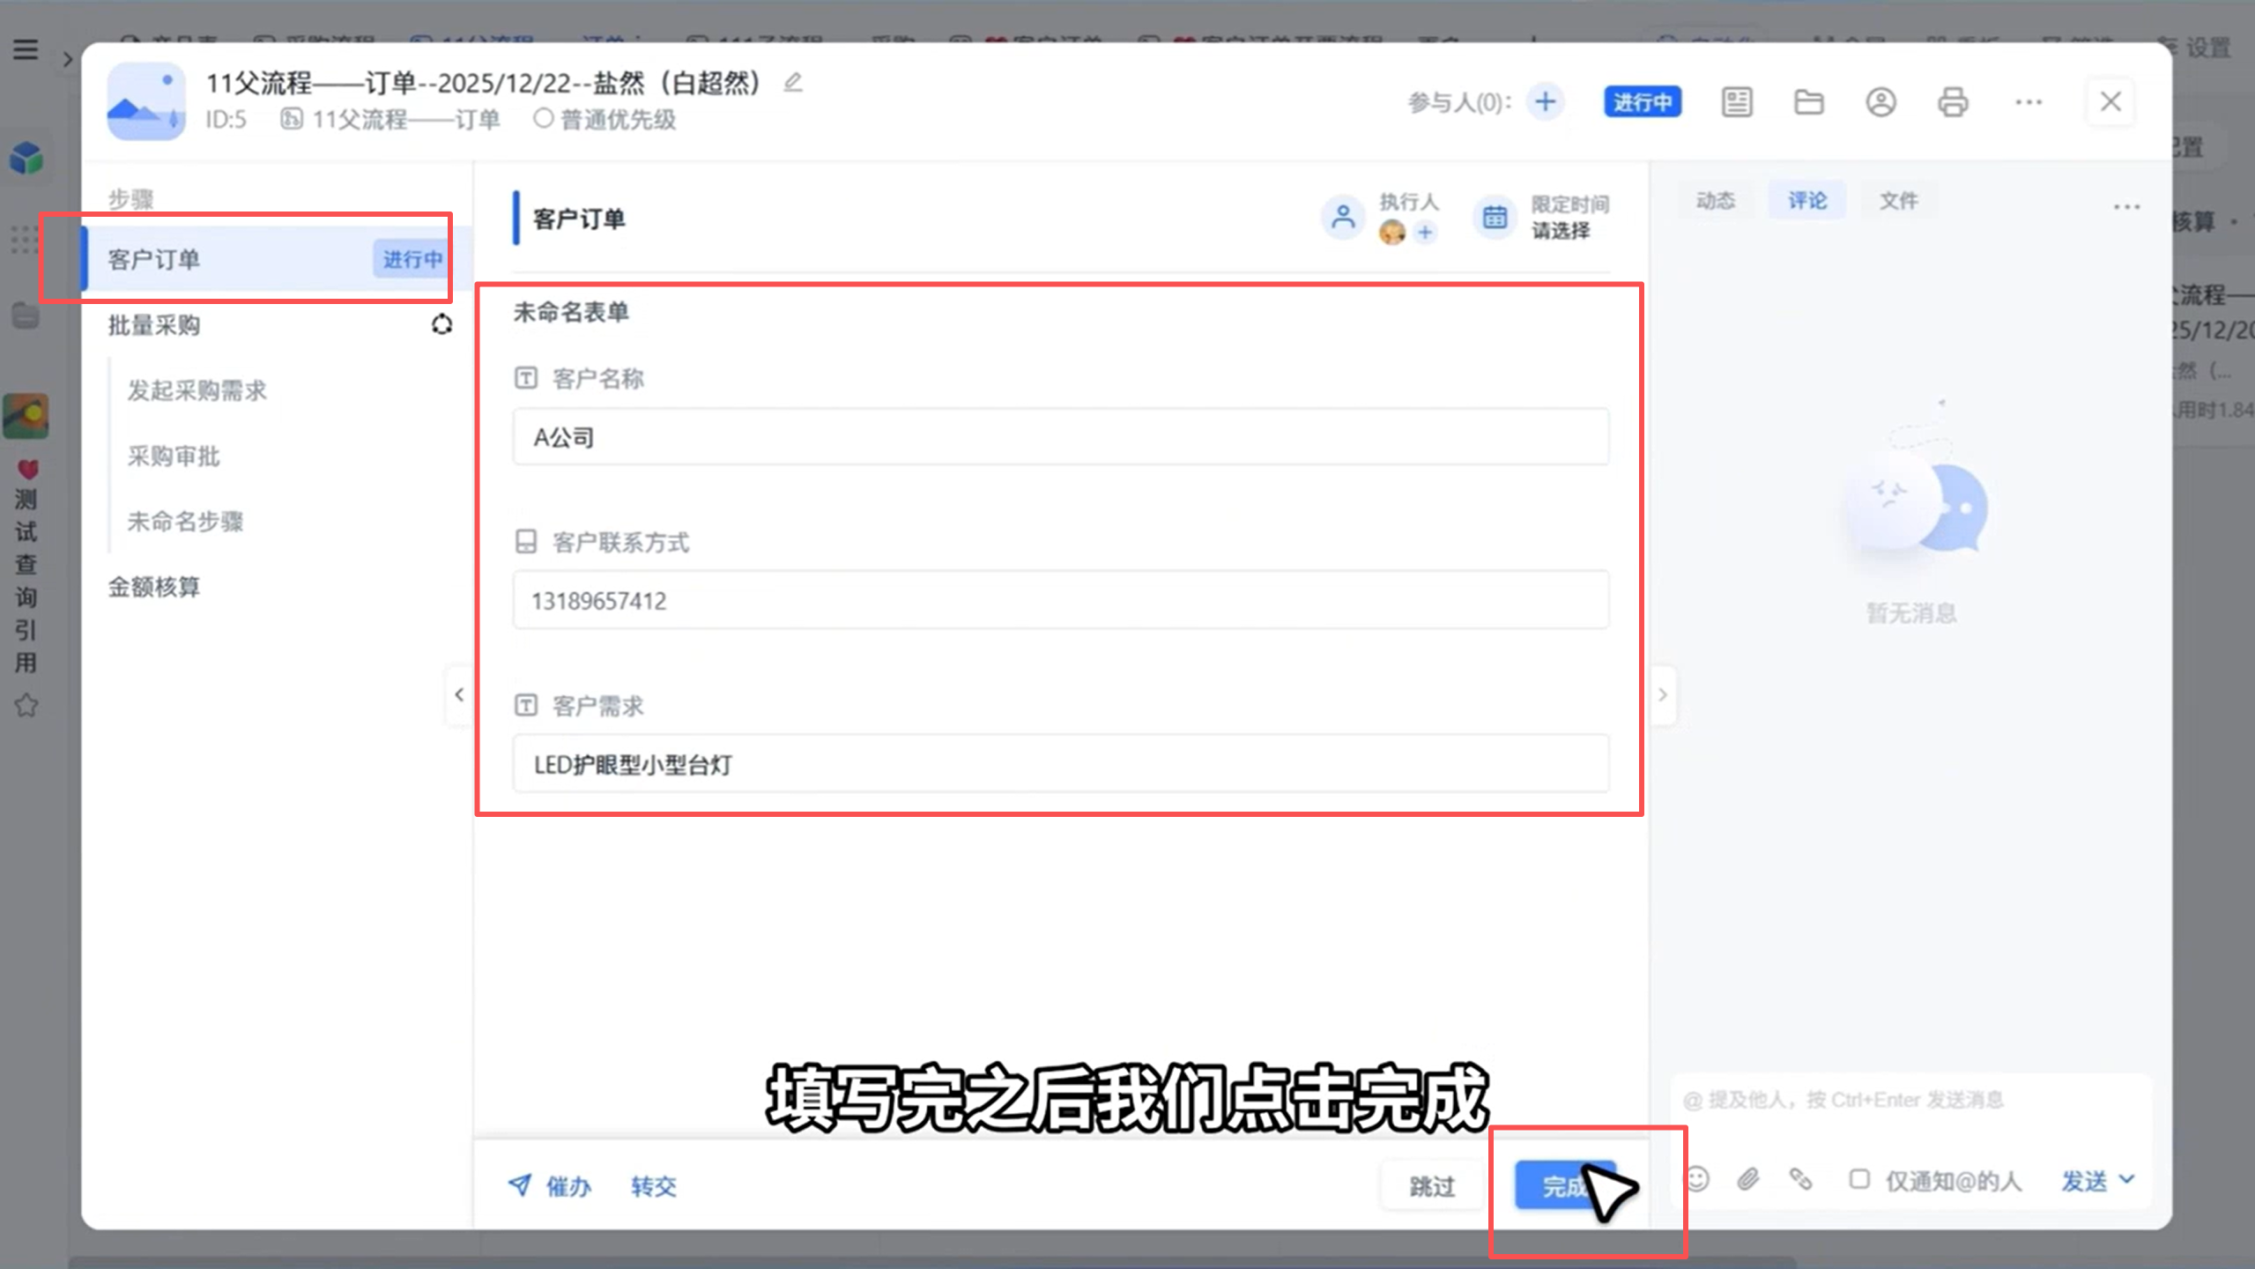The width and height of the screenshot is (2255, 1269).
Task: Click the ID:5 text
Action: click(x=226, y=119)
